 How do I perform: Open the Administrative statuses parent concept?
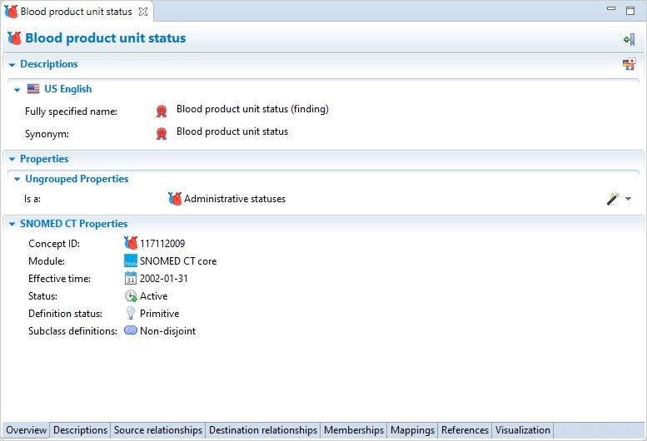pos(234,199)
